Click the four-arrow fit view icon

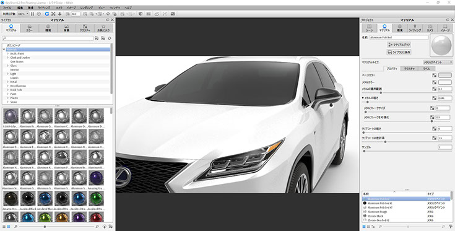53,14
